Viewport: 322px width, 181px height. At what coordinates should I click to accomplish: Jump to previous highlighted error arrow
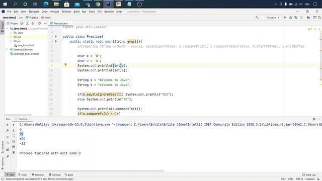pyautogui.click(x=315, y=29)
